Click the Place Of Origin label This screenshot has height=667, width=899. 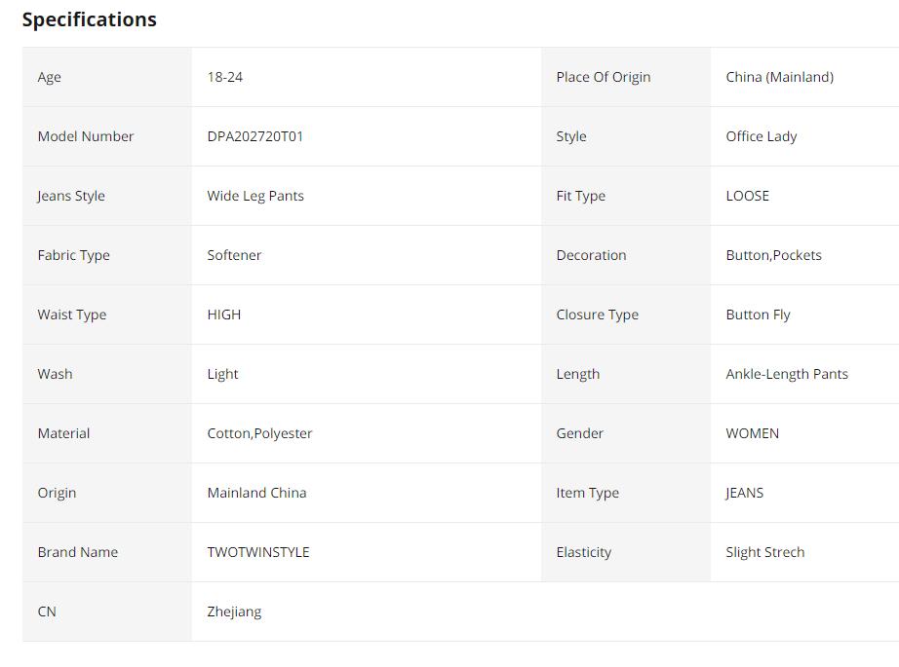coord(603,77)
